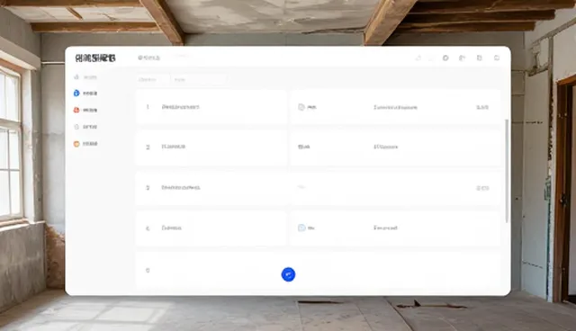Viewport: 576px width, 331px height.
Task: Open the row numbered 2 card
Action: click(x=211, y=148)
